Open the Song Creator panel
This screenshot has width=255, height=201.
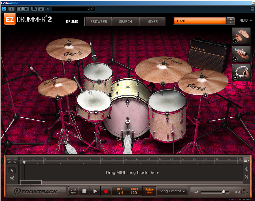[172, 191]
